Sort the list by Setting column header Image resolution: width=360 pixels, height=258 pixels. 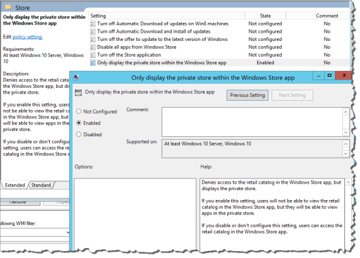98,15
